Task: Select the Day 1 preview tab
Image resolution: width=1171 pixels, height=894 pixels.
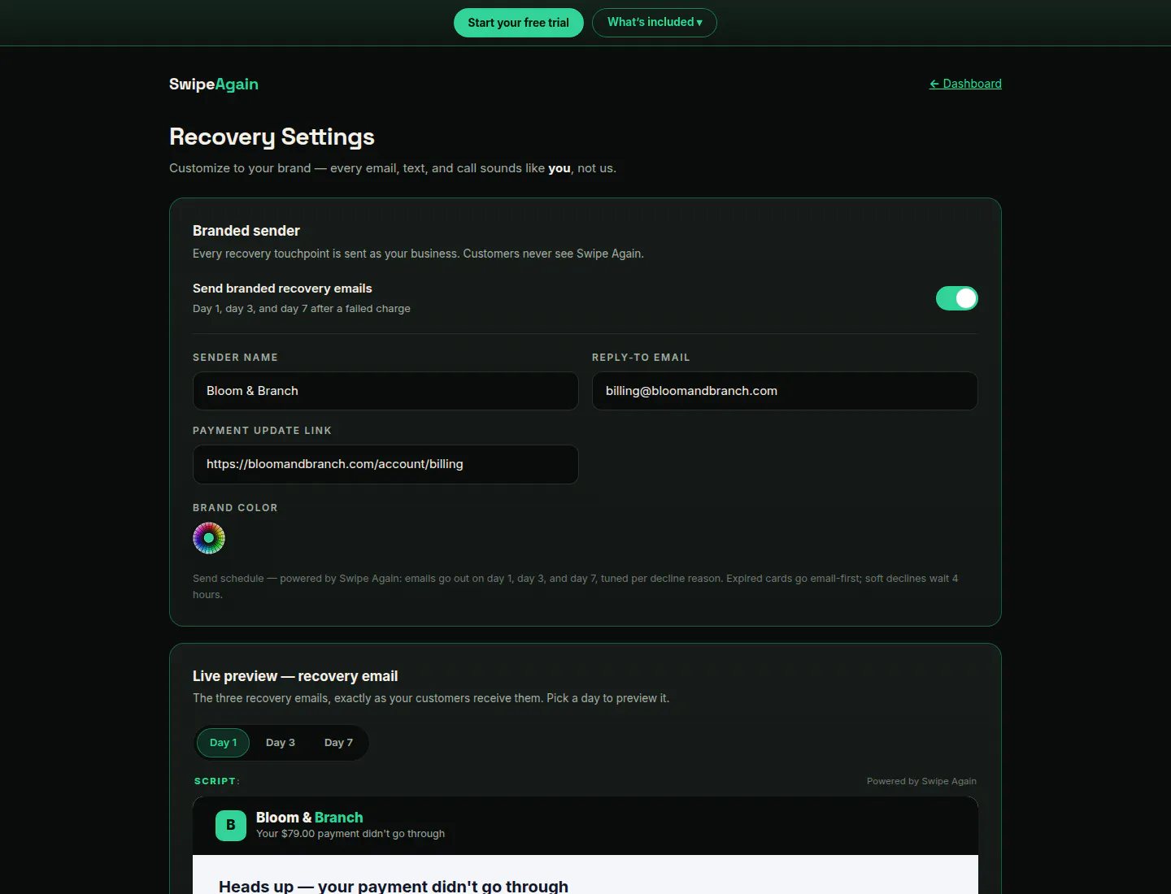Action: click(224, 743)
